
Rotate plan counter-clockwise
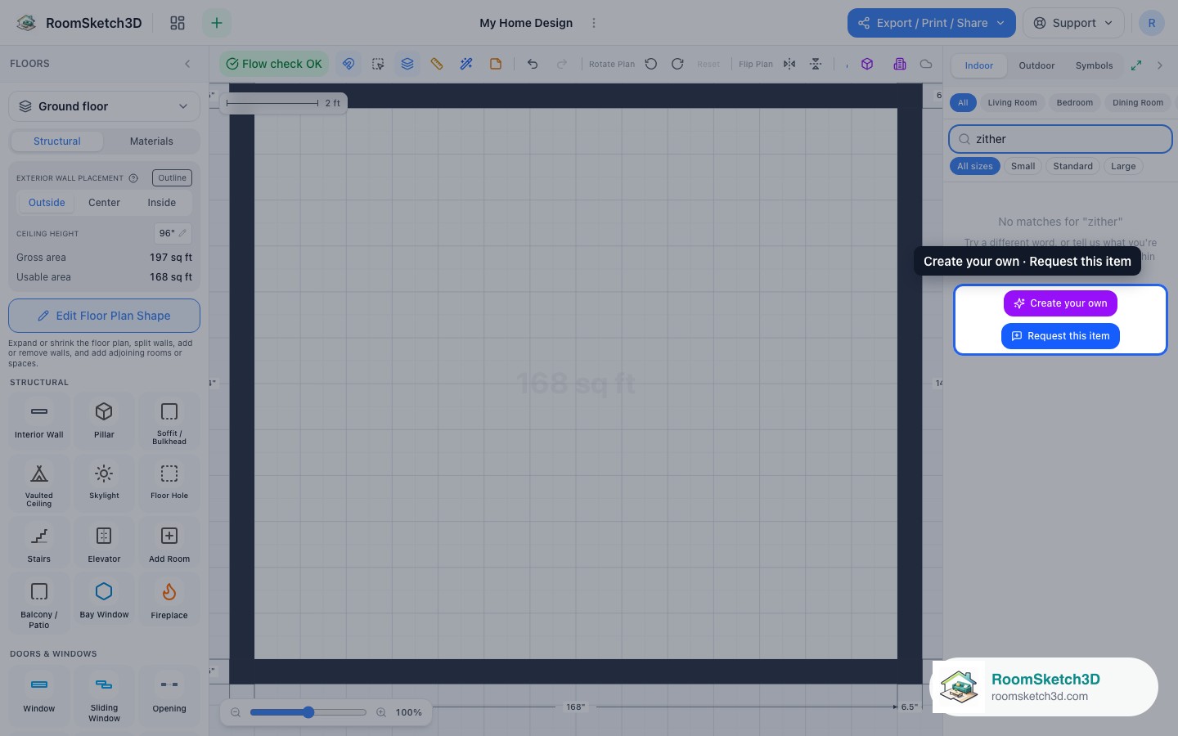pyautogui.click(x=651, y=64)
